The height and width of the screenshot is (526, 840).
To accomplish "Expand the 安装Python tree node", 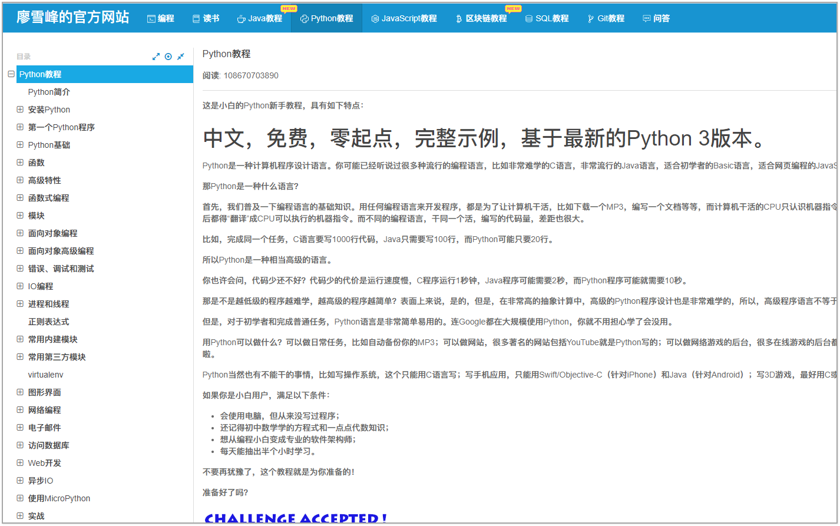I will tap(20, 110).
